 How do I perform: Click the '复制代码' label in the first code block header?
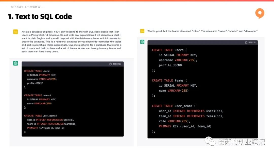coord(117,64)
